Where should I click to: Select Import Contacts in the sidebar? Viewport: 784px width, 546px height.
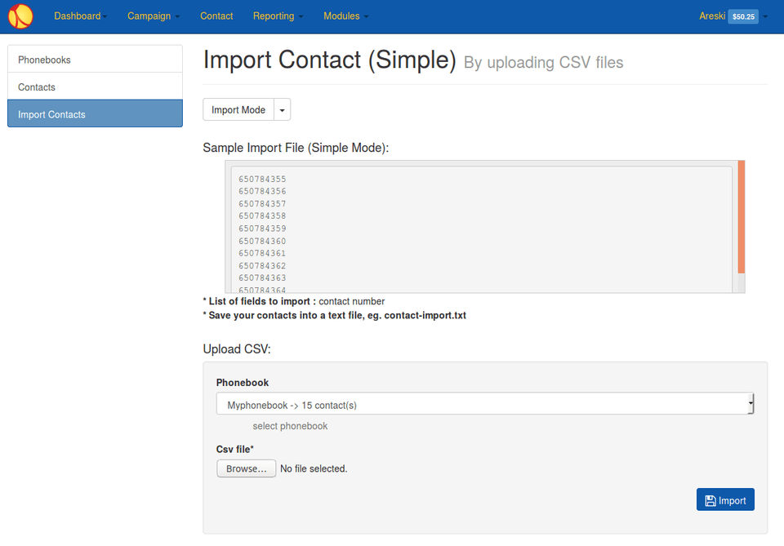point(95,114)
